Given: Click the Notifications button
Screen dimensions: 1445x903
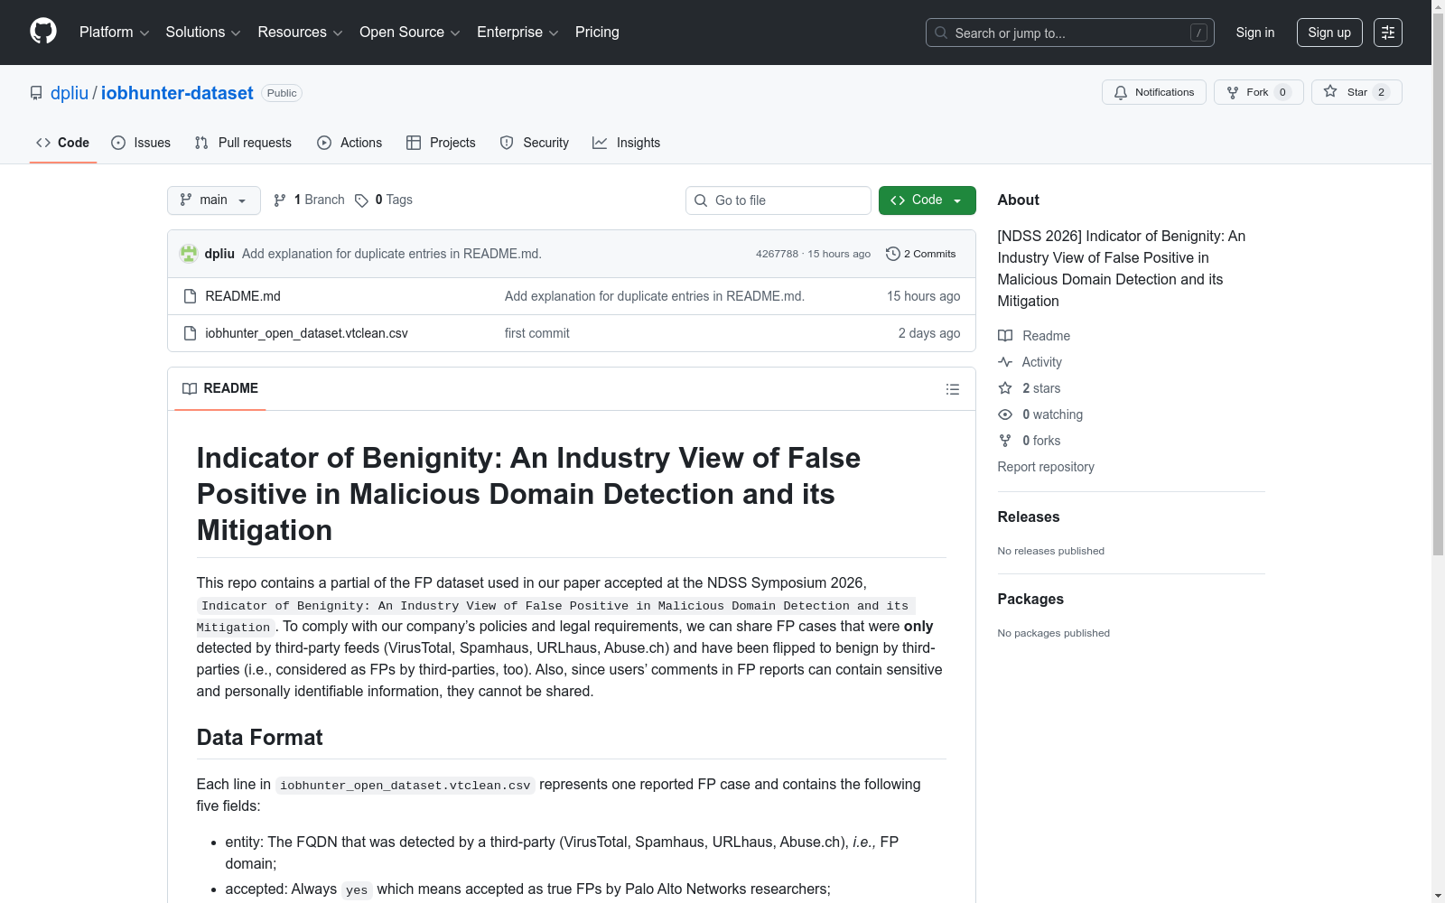Looking at the screenshot, I should coord(1154,92).
